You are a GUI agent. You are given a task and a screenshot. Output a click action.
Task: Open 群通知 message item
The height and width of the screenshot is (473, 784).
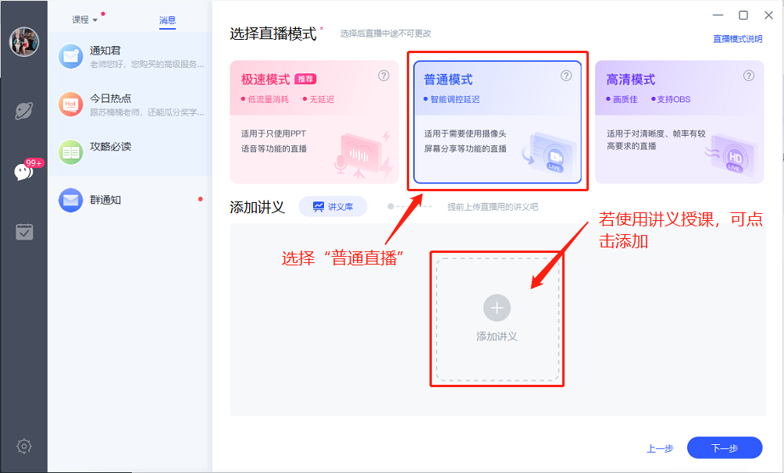pyautogui.click(x=129, y=200)
